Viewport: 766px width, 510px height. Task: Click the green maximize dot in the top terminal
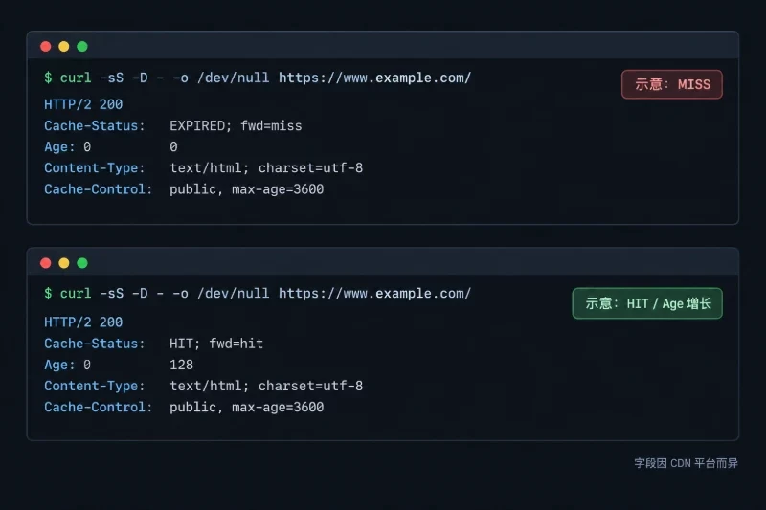(82, 46)
